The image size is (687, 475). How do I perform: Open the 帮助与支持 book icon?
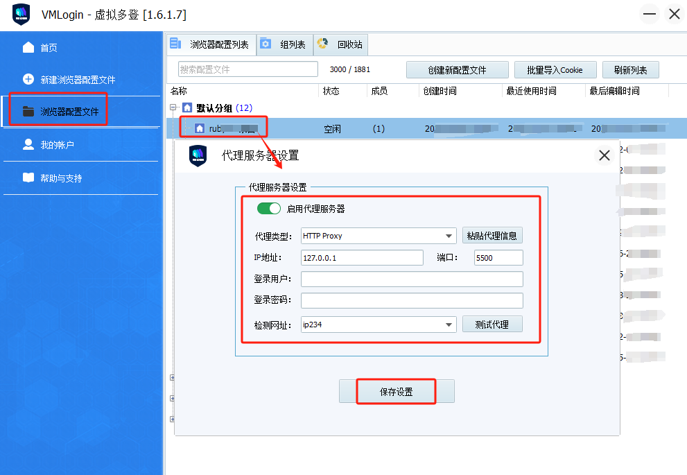coord(28,178)
